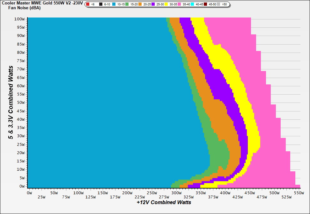Click the purple 25-30 legend swatch
Image resolution: width=310 pixels, height=214 pixels.
(153, 4)
